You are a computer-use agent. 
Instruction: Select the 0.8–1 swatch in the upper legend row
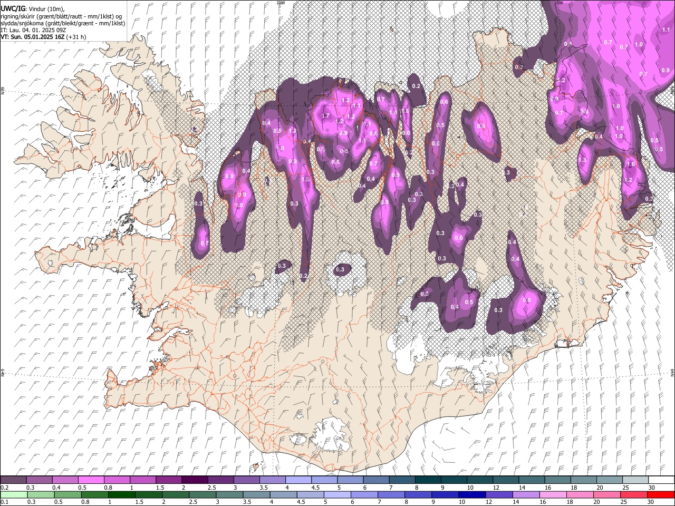click(x=117, y=480)
